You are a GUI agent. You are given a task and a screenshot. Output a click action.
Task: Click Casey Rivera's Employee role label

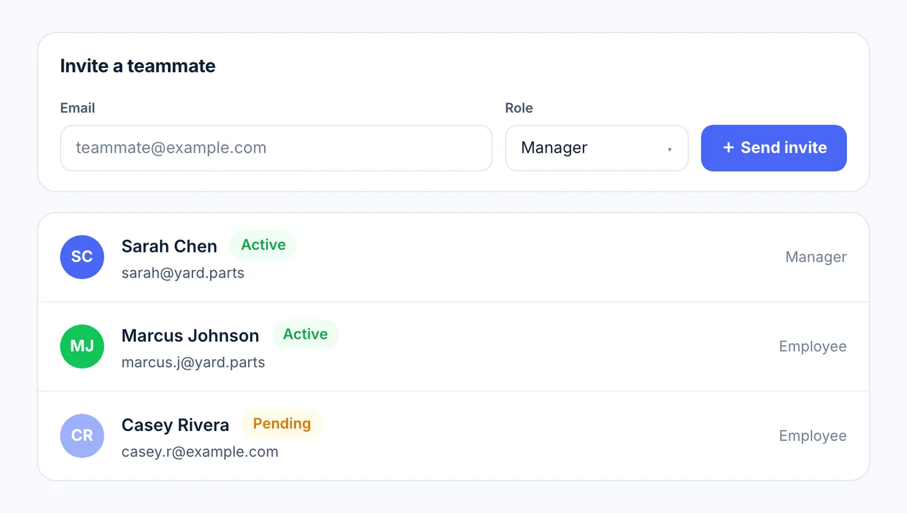click(x=813, y=436)
